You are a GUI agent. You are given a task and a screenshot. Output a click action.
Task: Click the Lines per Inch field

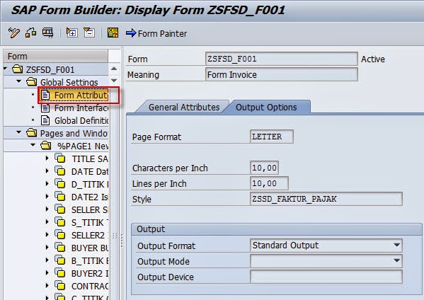click(269, 183)
